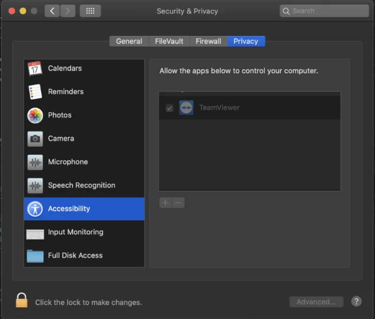Click the TeamViewer application icon
The width and height of the screenshot is (375, 319).
pyautogui.click(x=186, y=107)
